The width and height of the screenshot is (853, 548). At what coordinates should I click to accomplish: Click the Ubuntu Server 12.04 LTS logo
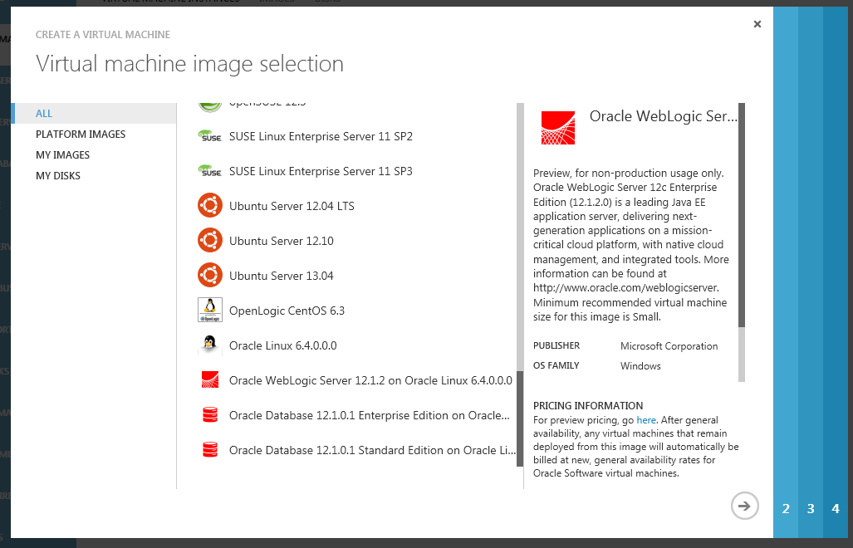click(210, 206)
